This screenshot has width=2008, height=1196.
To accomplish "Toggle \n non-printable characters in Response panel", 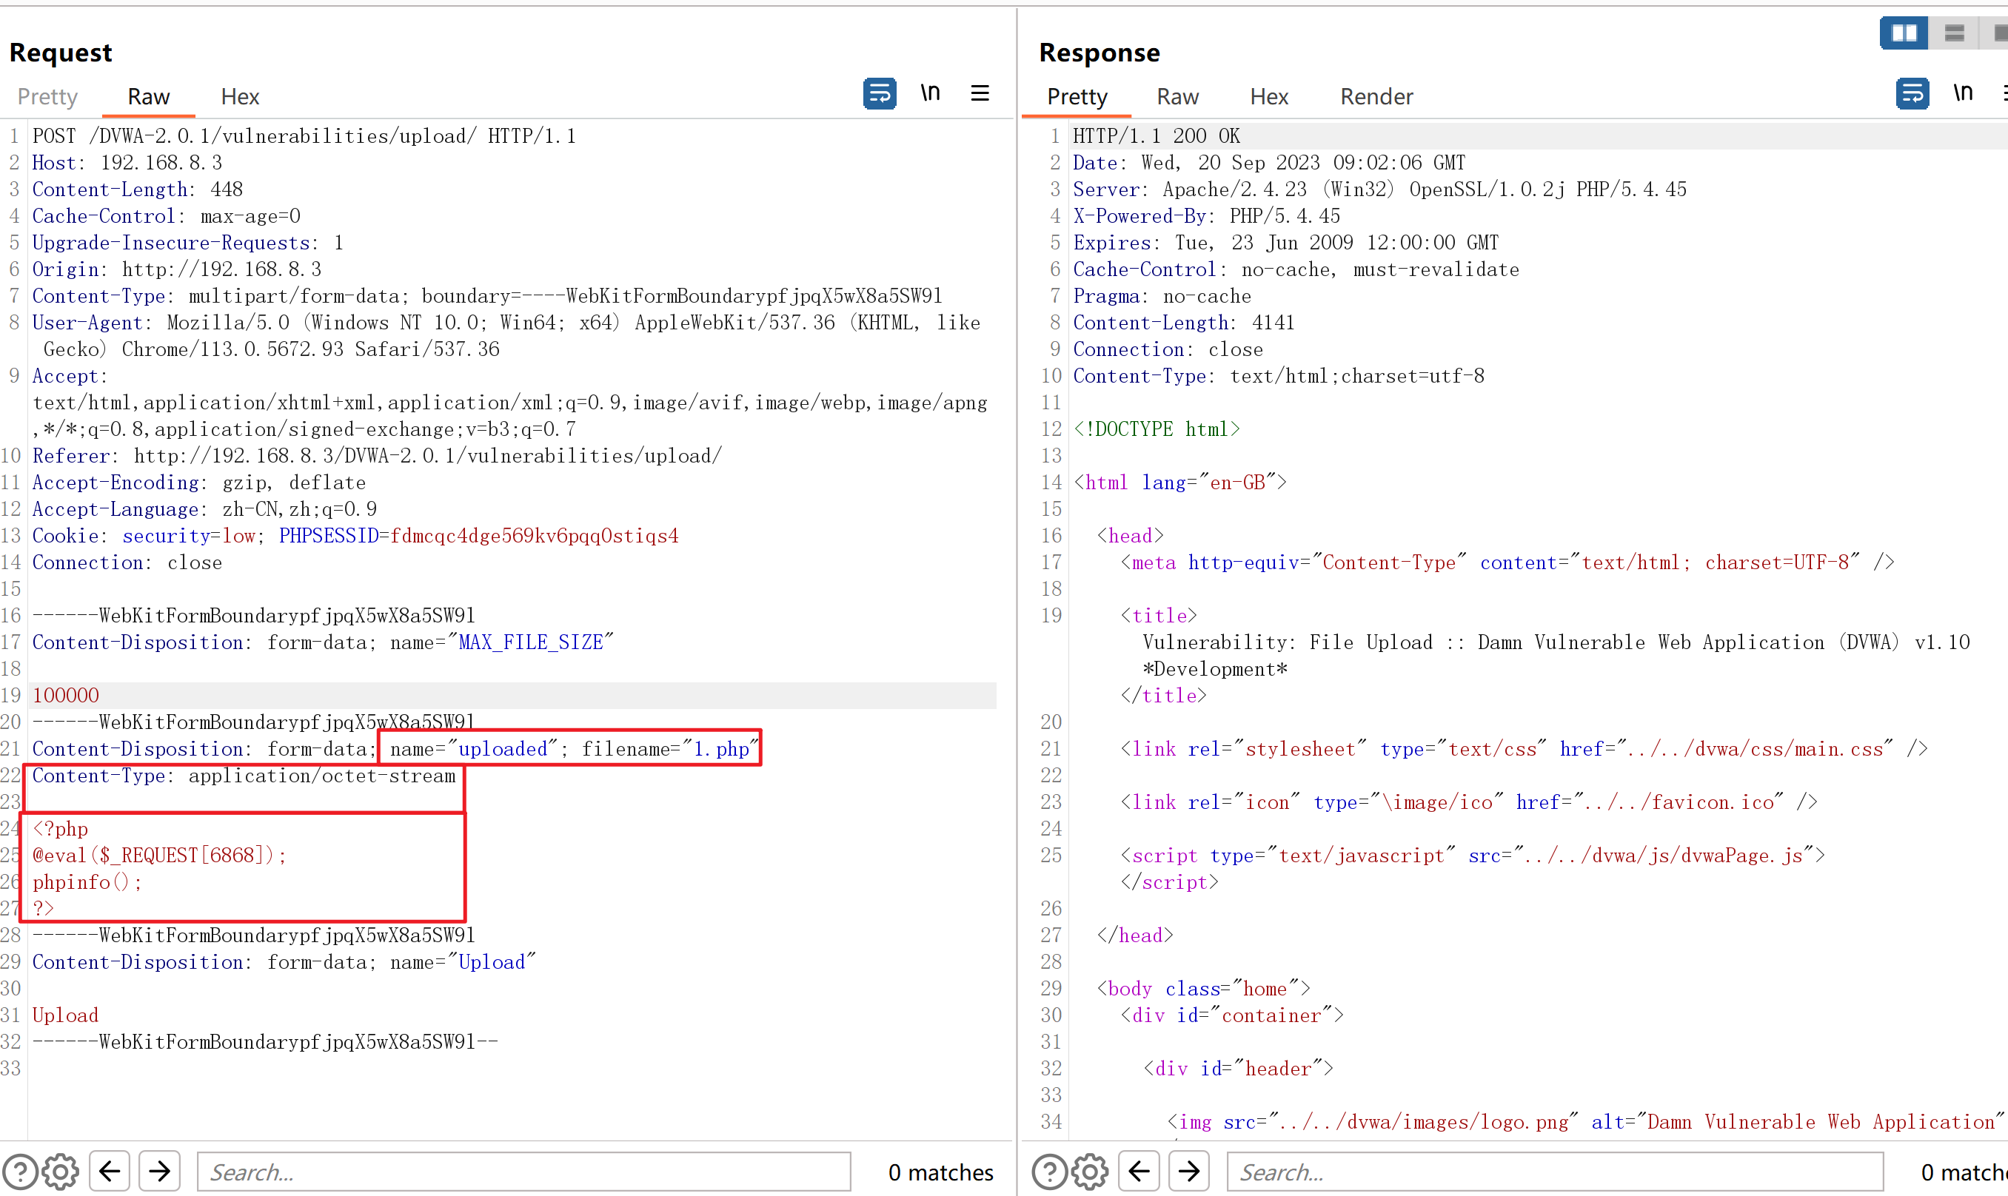I will tap(1963, 93).
